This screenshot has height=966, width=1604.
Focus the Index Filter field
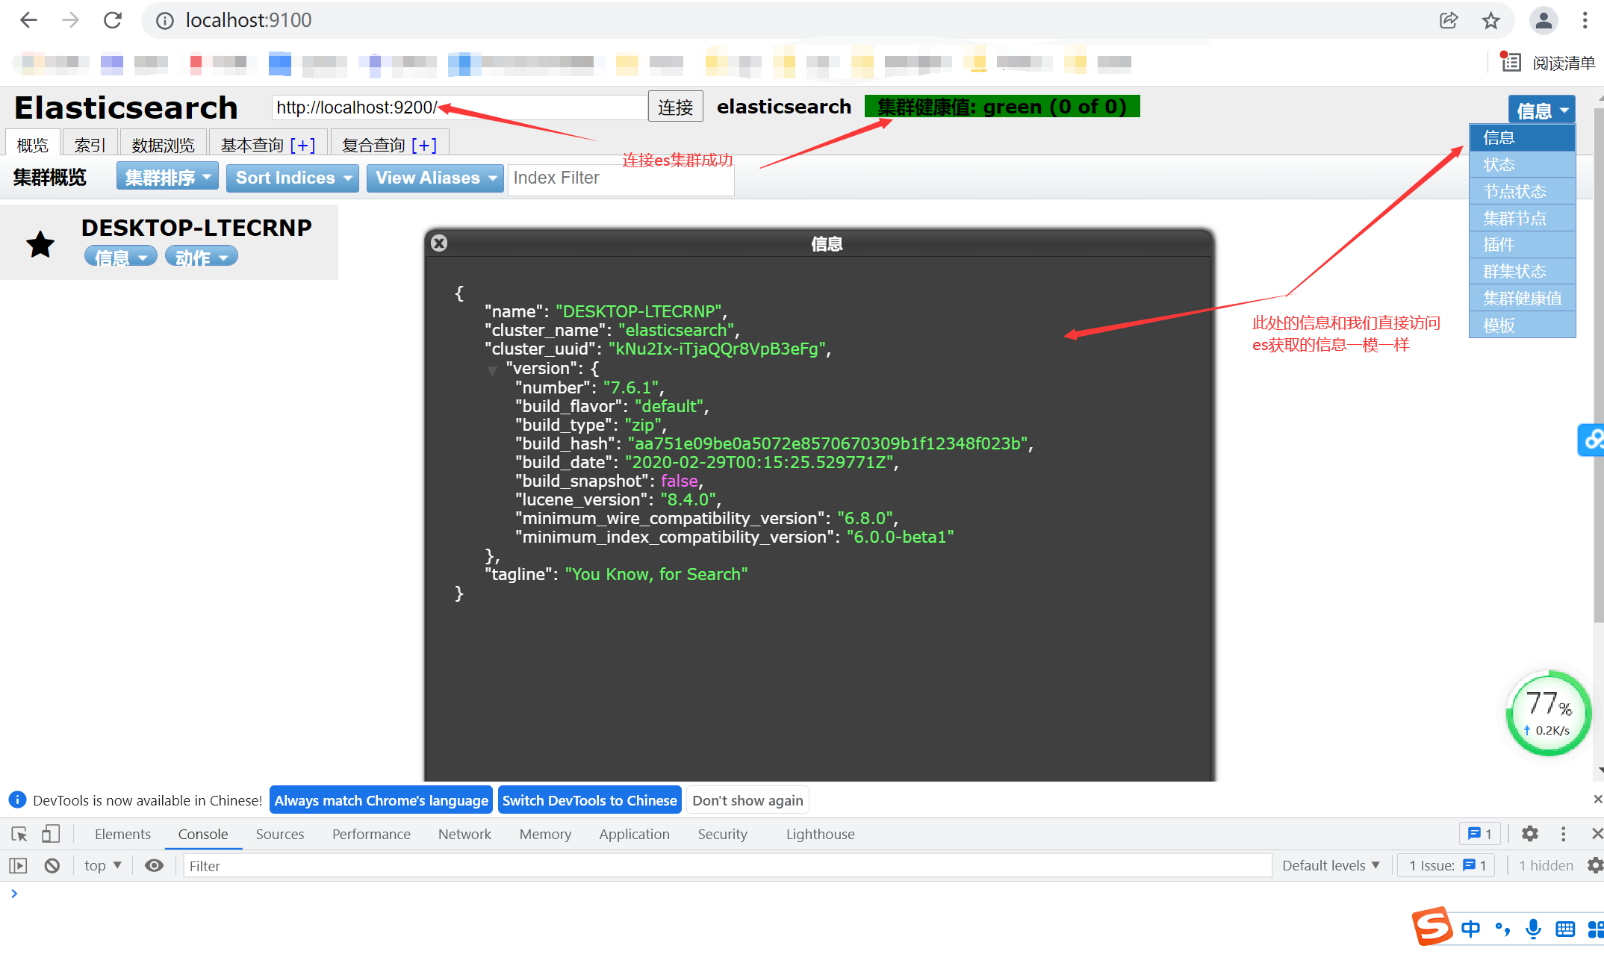click(x=621, y=178)
